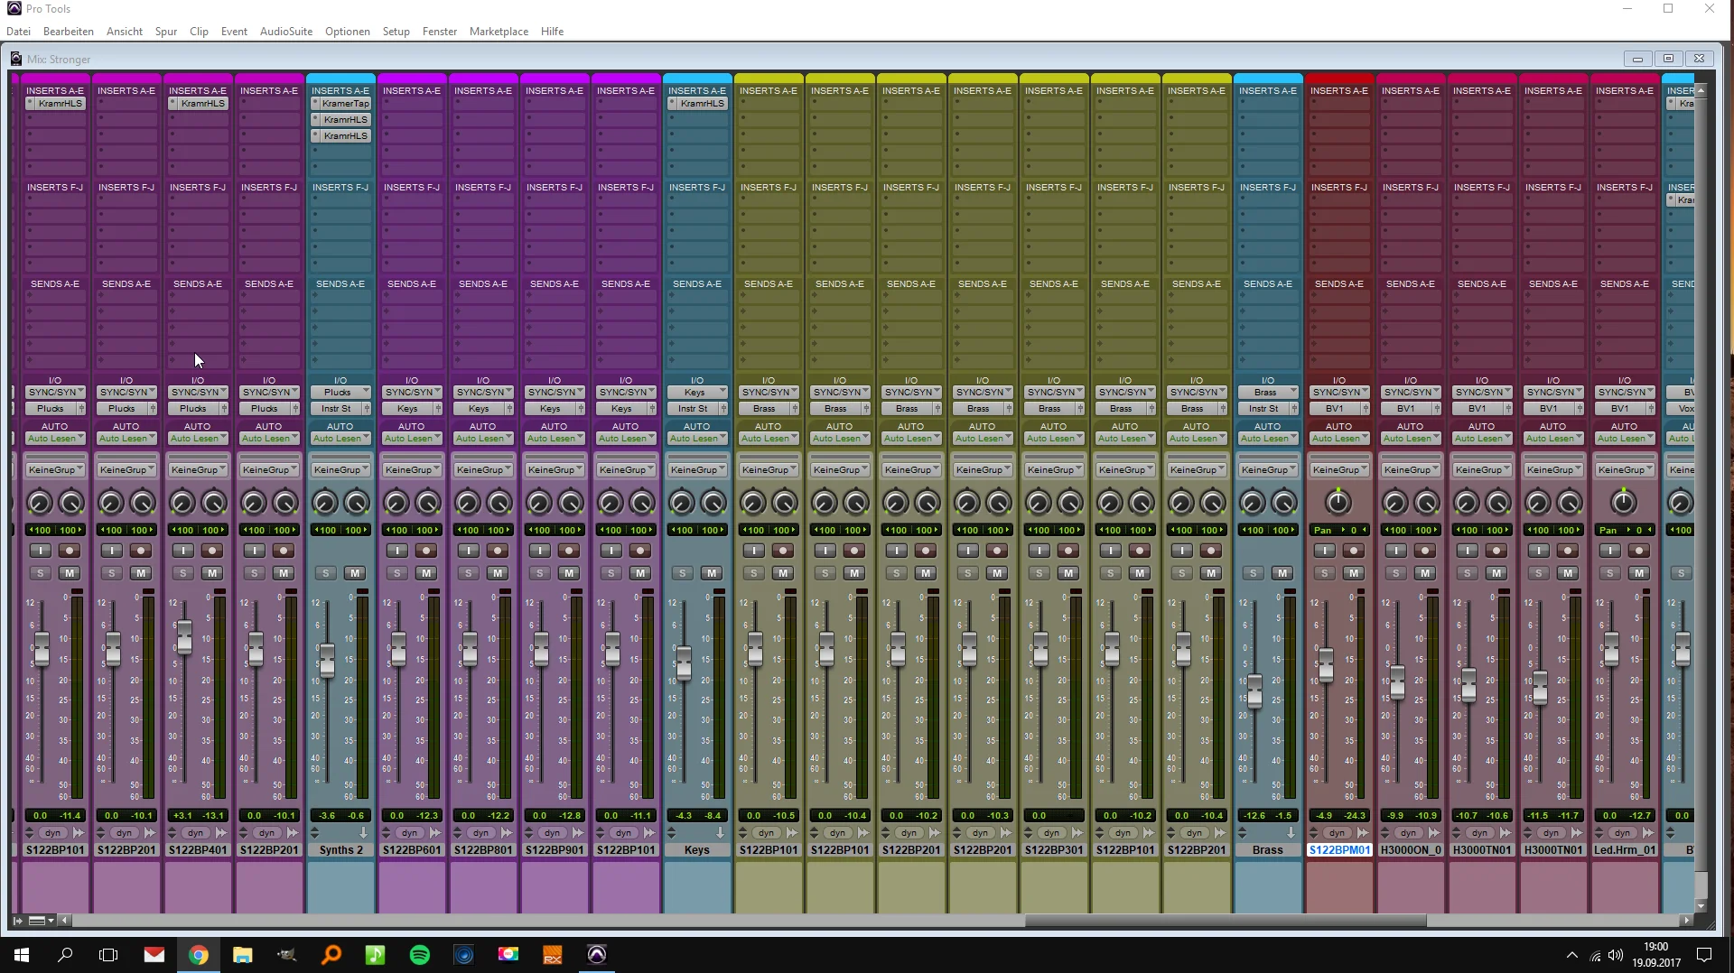
Task: Solo the S122BP301 track
Action: coord(1039,573)
